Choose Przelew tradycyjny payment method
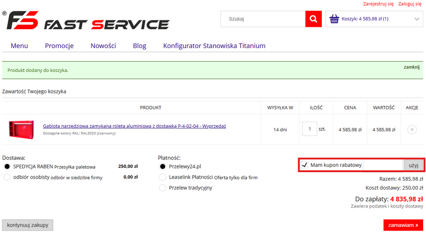Screen dimensions: 426x233 pyautogui.click(x=163, y=188)
